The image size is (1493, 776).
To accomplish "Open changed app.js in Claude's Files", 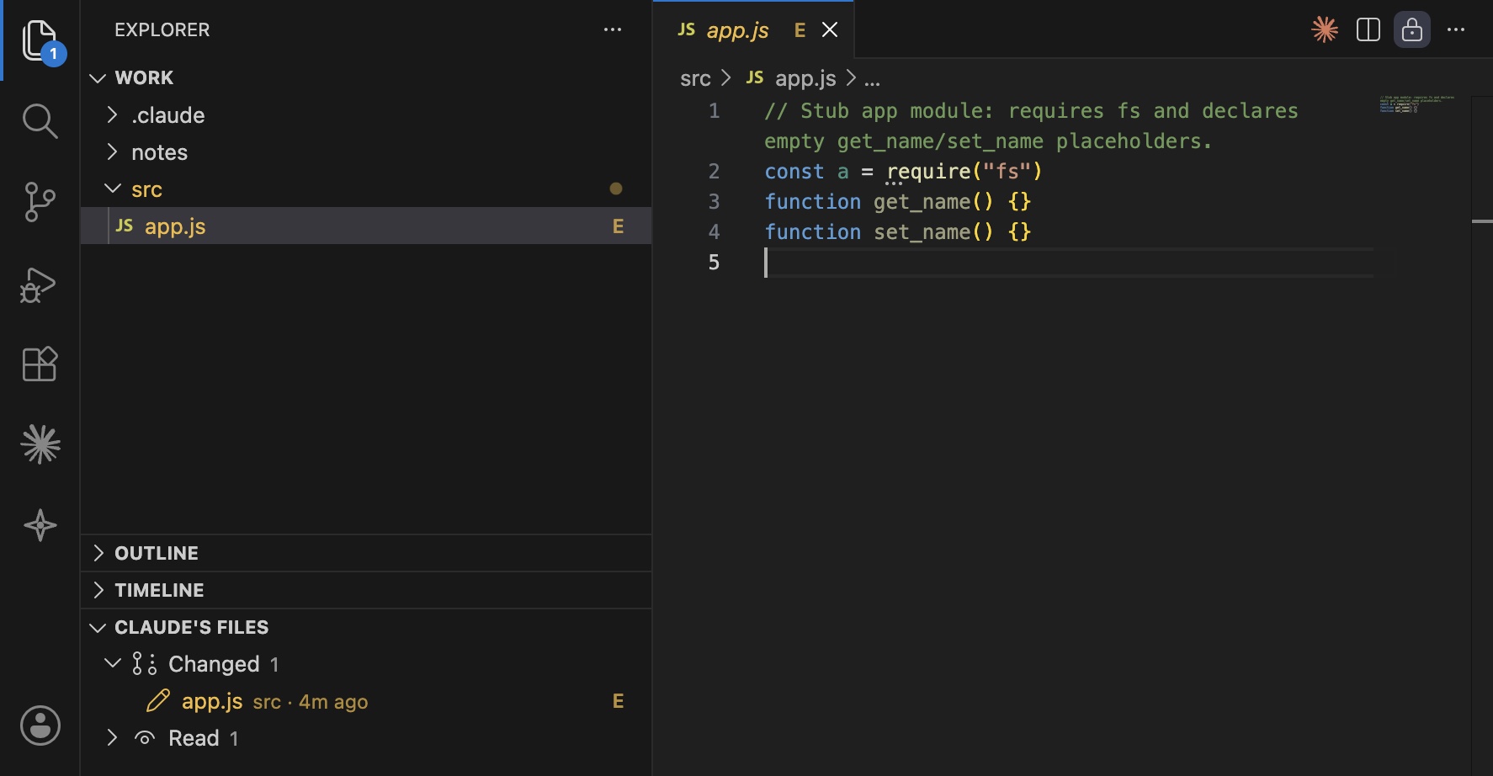I will pos(366,701).
